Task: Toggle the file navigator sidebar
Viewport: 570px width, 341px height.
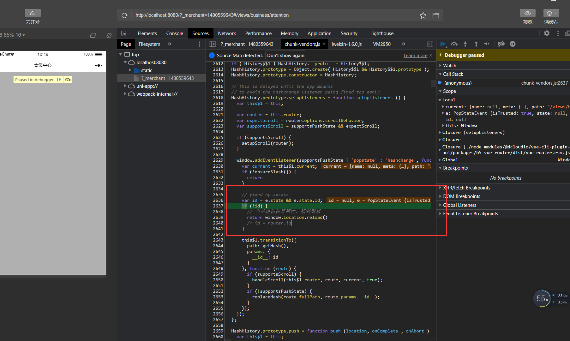Action: [213, 44]
